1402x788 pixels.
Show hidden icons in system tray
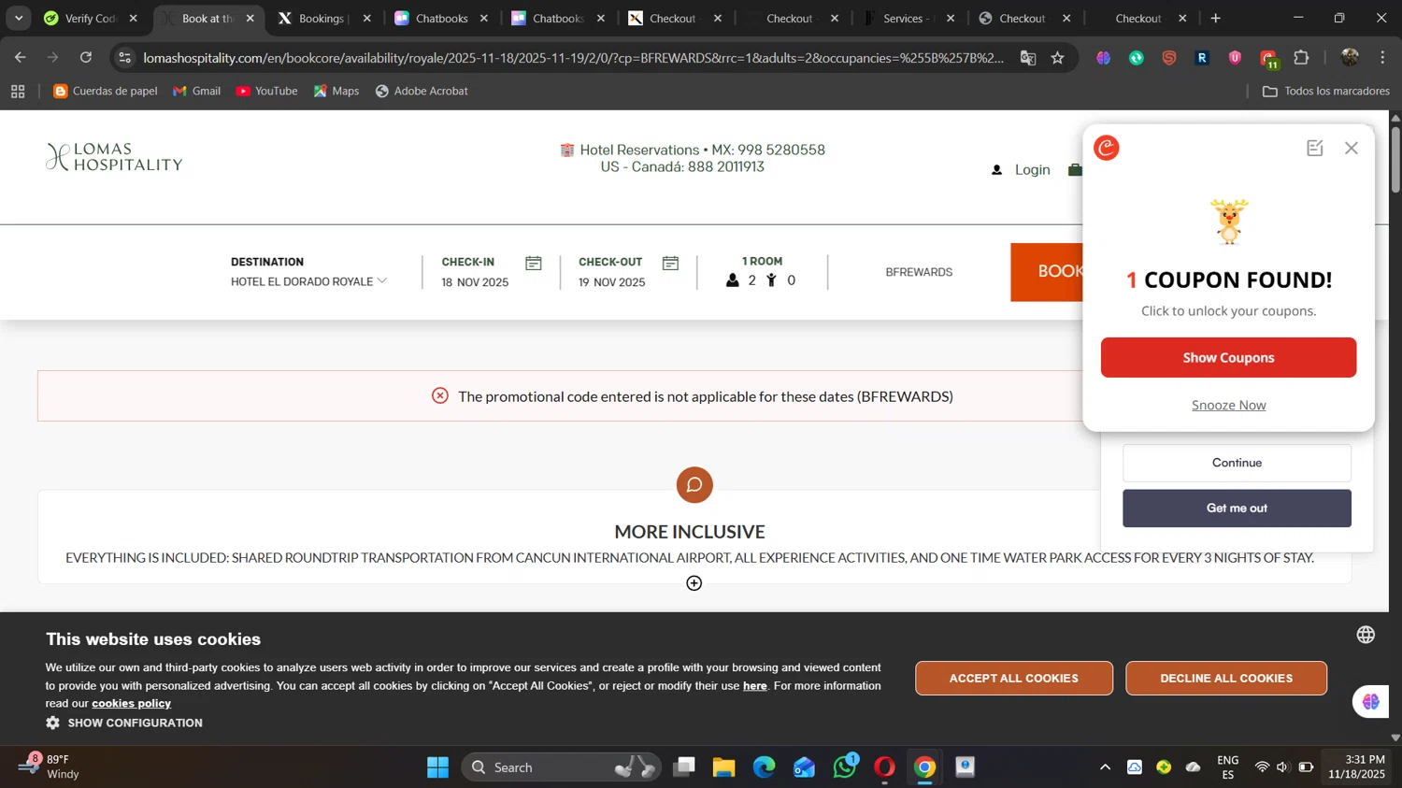click(1105, 767)
